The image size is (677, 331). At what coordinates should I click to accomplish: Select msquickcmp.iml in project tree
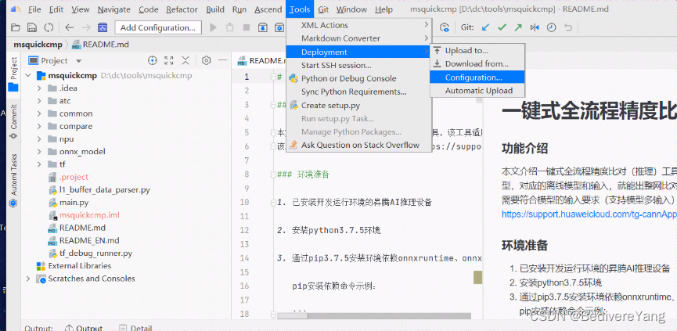tap(89, 215)
